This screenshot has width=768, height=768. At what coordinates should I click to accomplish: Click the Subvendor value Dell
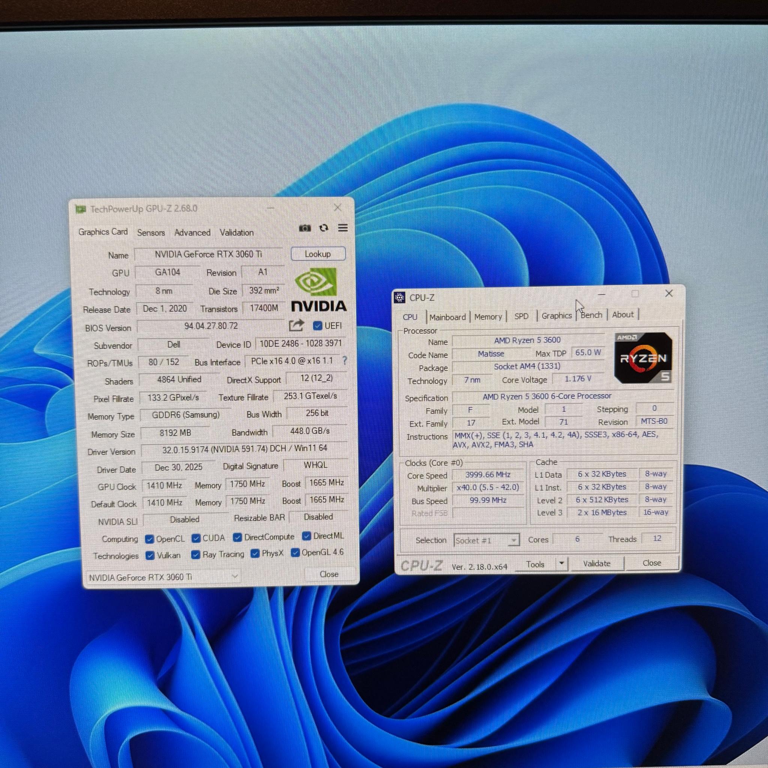tap(174, 345)
